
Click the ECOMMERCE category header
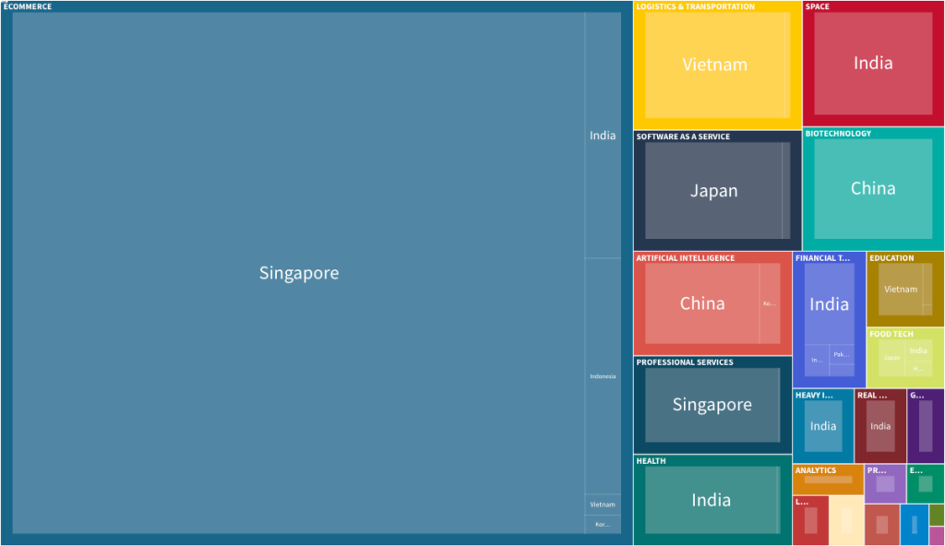click(x=28, y=6)
